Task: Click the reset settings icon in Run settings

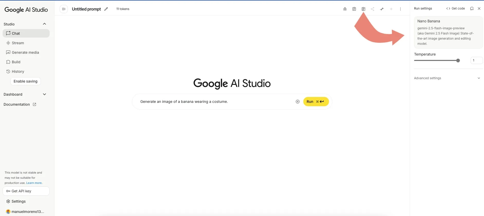Action: click(472, 8)
